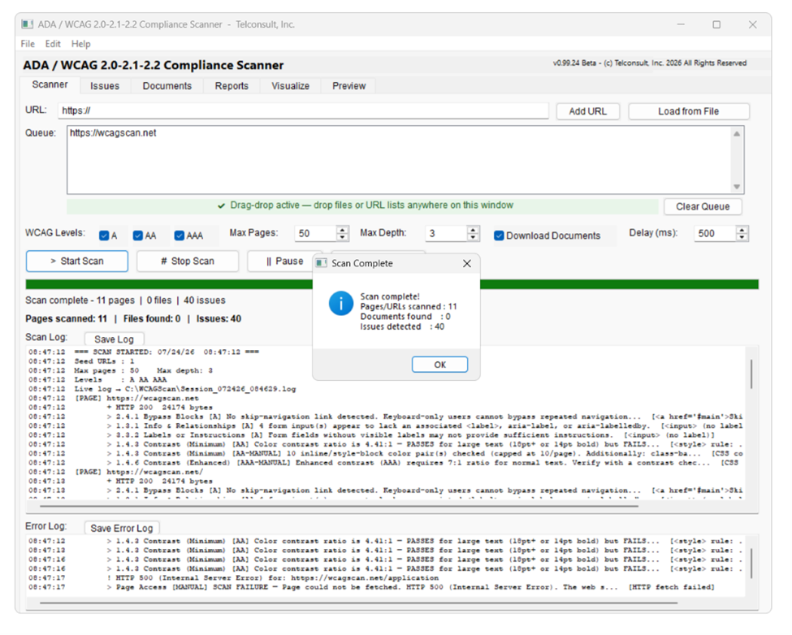Click the queue scrollbar down arrow
The width and height of the screenshot is (792, 635).
737,187
